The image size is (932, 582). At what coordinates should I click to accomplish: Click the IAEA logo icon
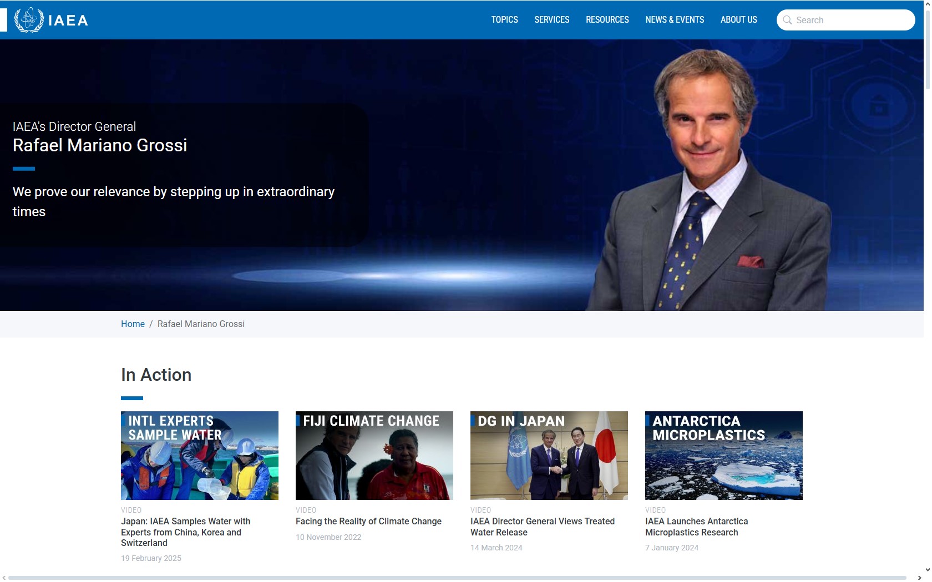point(29,20)
